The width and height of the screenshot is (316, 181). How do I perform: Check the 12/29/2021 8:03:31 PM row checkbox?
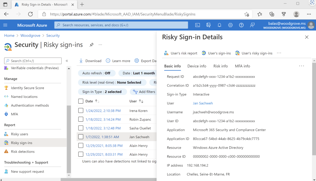[81, 154]
